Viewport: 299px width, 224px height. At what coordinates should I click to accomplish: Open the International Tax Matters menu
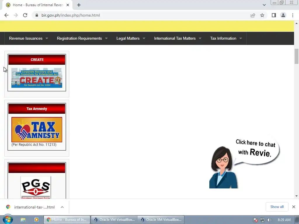coord(175,38)
